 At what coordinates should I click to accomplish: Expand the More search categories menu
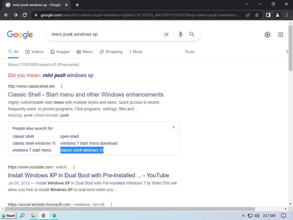[136, 52]
